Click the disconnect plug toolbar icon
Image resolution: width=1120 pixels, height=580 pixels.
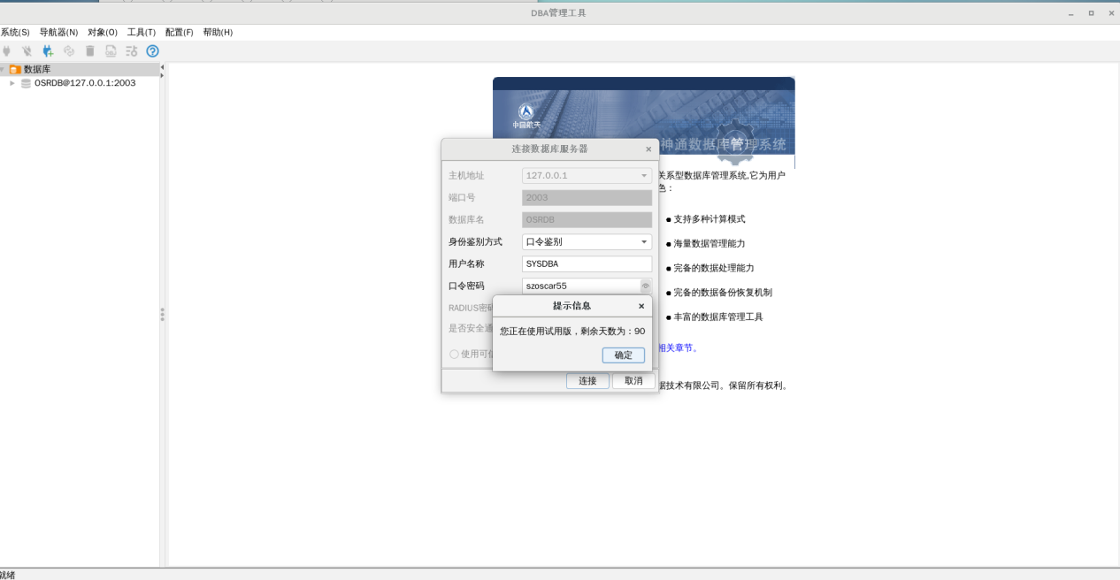(x=27, y=51)
